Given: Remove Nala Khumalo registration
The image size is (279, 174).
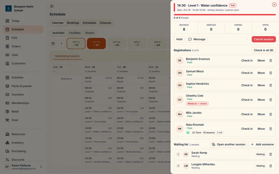Looking at the screenshot, I should [x=271, y=129].
